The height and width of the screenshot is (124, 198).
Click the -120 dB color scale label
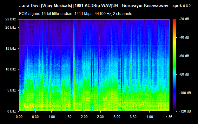[x=185, y=111]
